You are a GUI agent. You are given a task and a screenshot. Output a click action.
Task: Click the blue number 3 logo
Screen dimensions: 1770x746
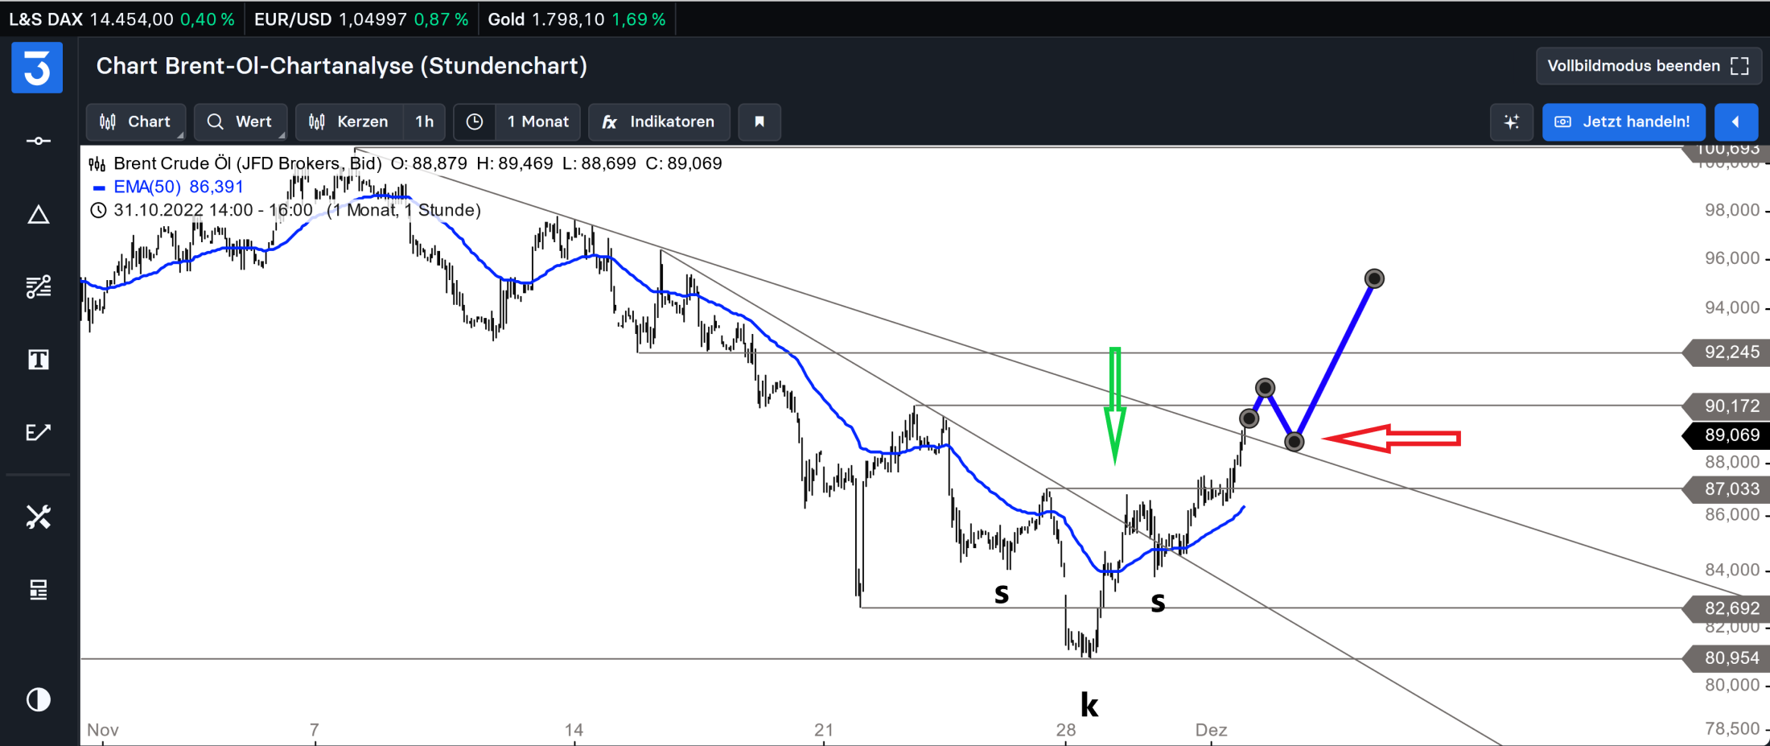[37, 68]
